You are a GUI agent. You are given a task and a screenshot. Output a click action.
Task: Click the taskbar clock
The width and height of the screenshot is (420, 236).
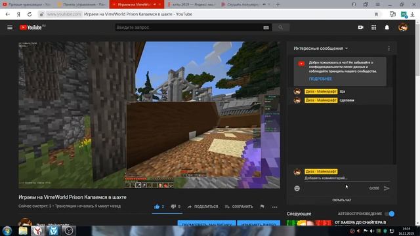[406, 231]
